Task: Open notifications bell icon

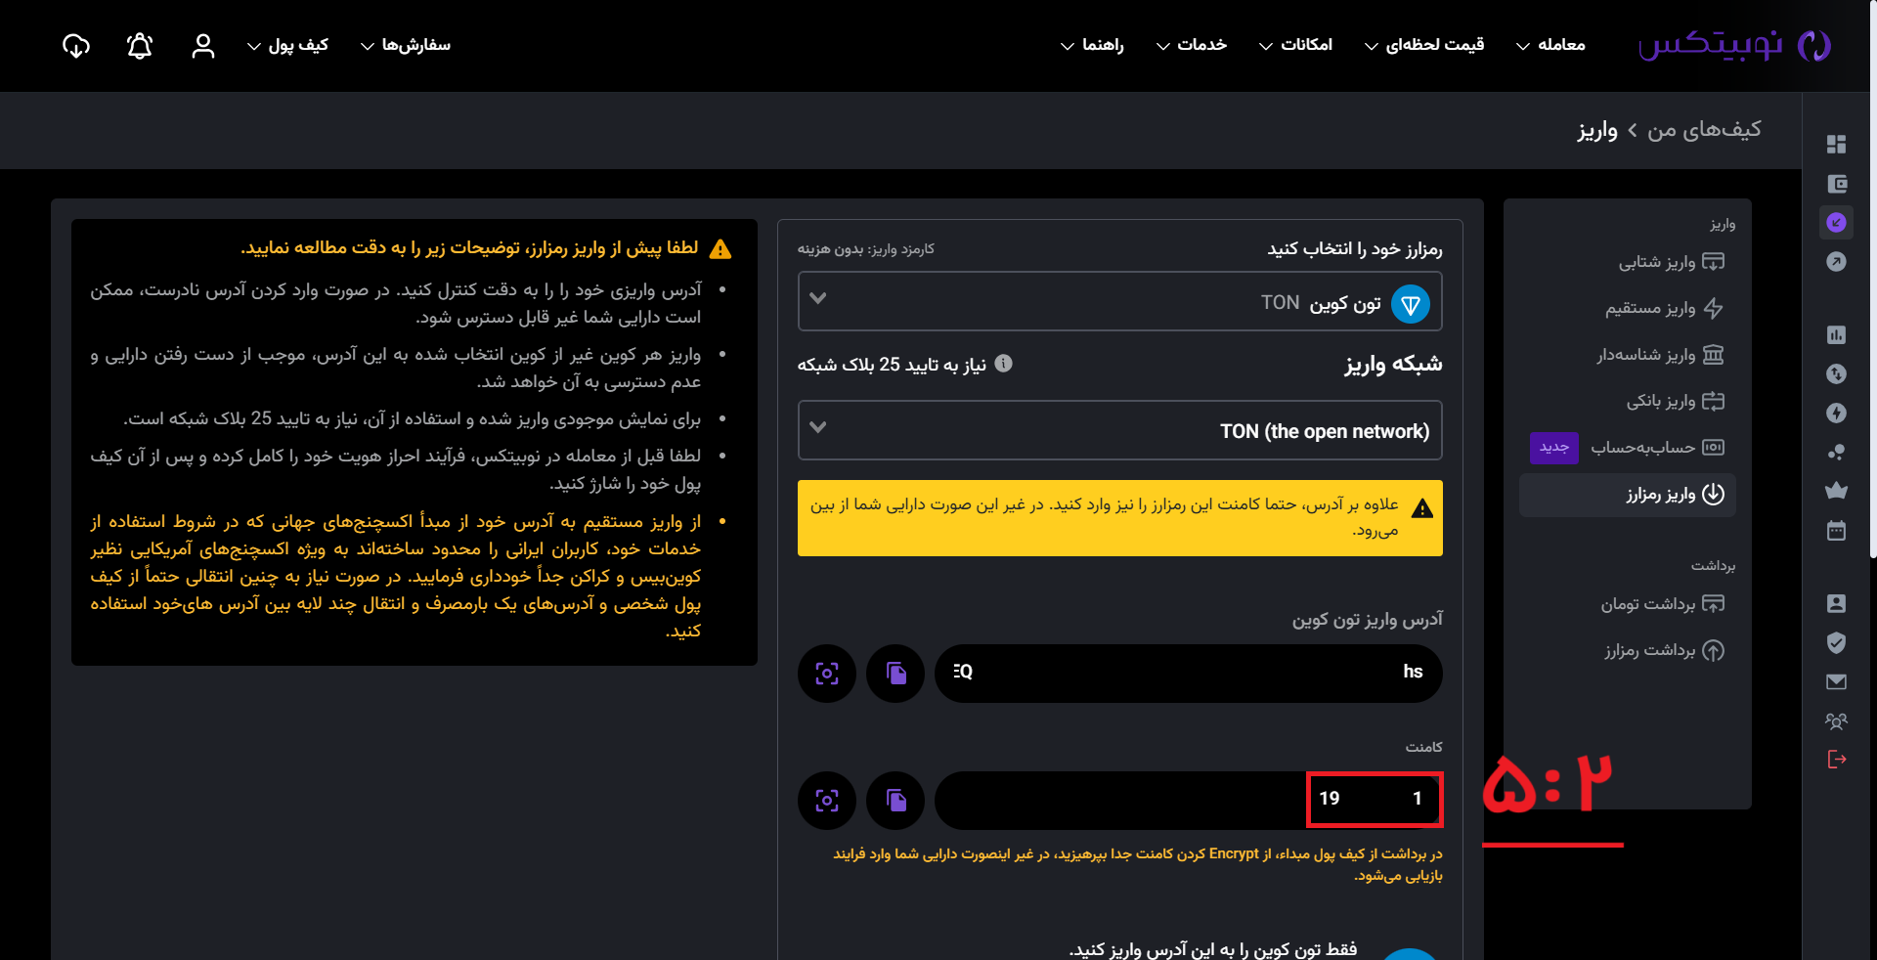Action: pyautogui.click(x=140, y=46)
